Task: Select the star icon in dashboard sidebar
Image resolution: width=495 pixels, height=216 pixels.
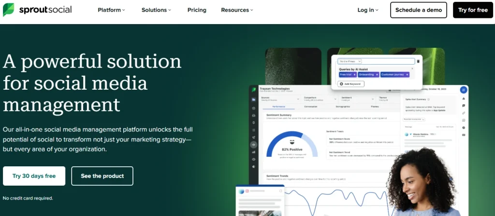Action: [x=253, y=166]
